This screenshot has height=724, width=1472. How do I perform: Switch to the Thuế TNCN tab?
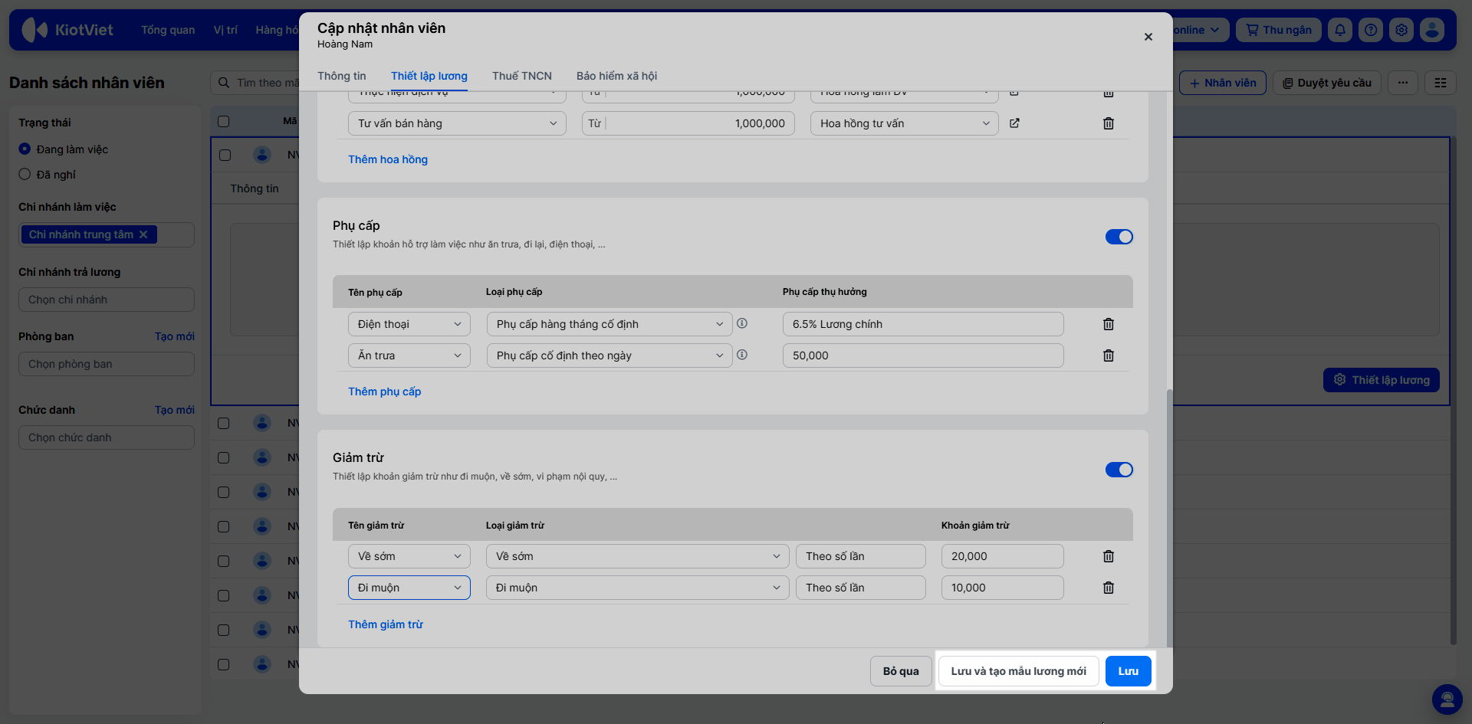[x=522, y=76]
